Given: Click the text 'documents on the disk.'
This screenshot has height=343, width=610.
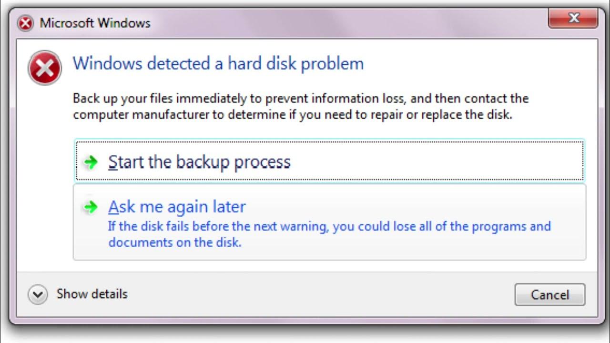Looking at the screenshot, I should pos(174,242).
